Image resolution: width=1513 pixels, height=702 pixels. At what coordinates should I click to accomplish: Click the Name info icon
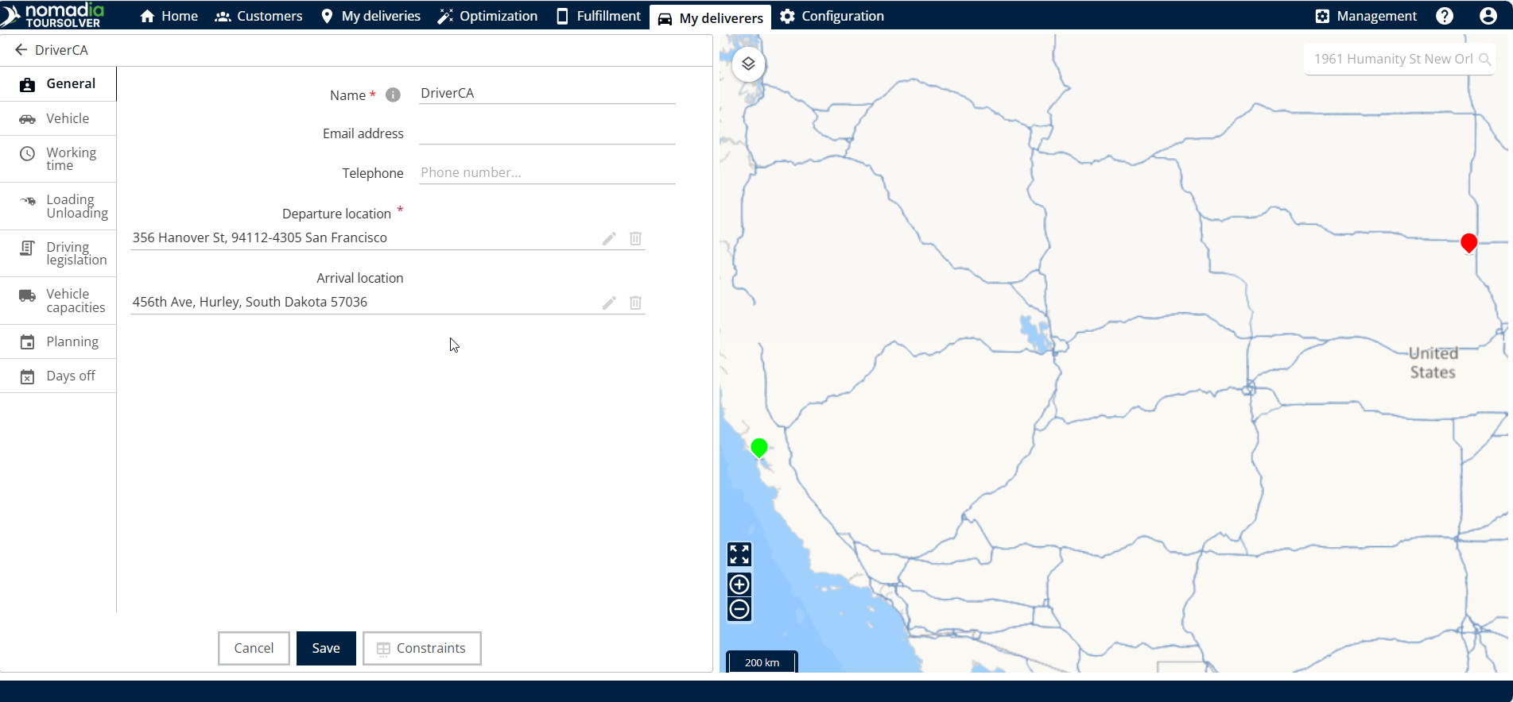coord(393,95)
